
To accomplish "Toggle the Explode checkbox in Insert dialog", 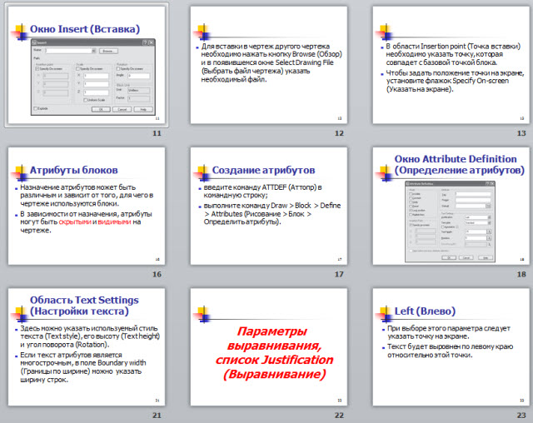I will point(35,108).
